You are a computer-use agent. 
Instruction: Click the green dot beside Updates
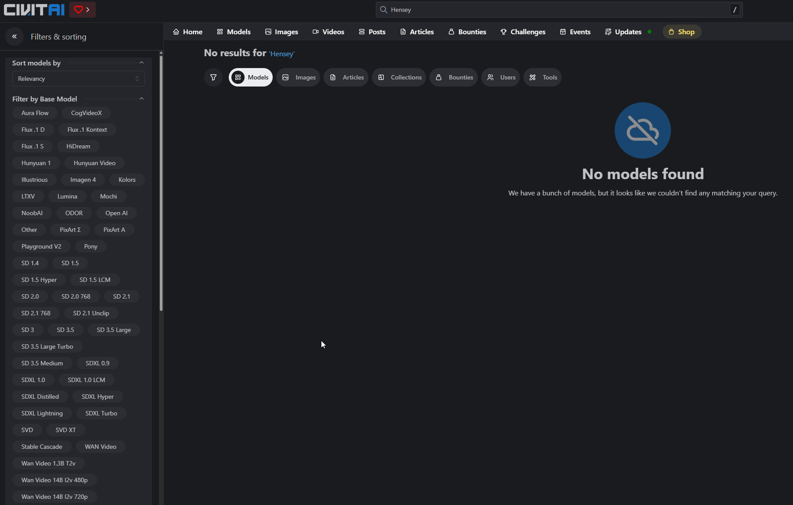click(649, 32)
